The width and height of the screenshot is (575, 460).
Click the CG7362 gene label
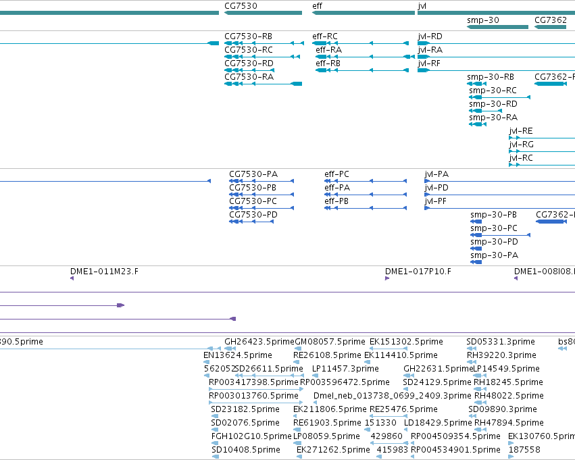coord(551,20)
